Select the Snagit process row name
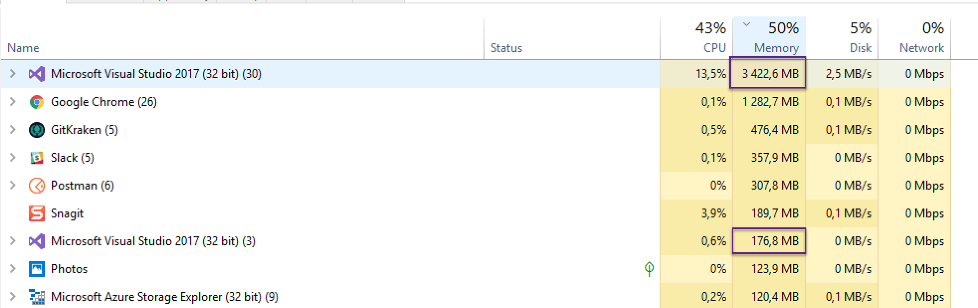 point(67,213)
